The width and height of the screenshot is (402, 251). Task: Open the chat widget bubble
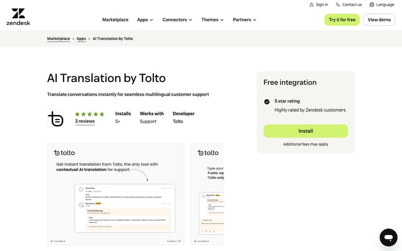389,238
